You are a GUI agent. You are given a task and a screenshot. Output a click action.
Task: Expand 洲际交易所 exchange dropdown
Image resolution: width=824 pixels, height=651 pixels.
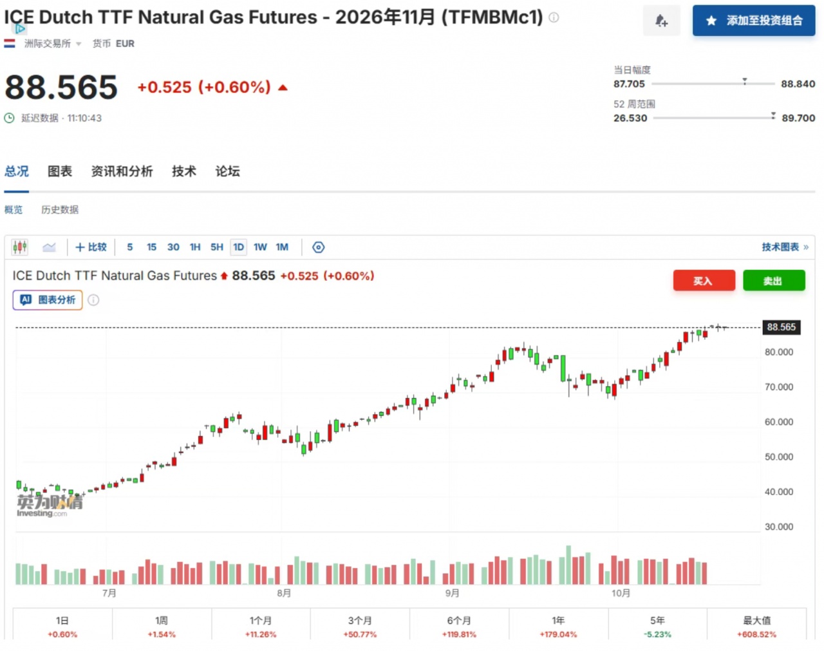point(53,44)
